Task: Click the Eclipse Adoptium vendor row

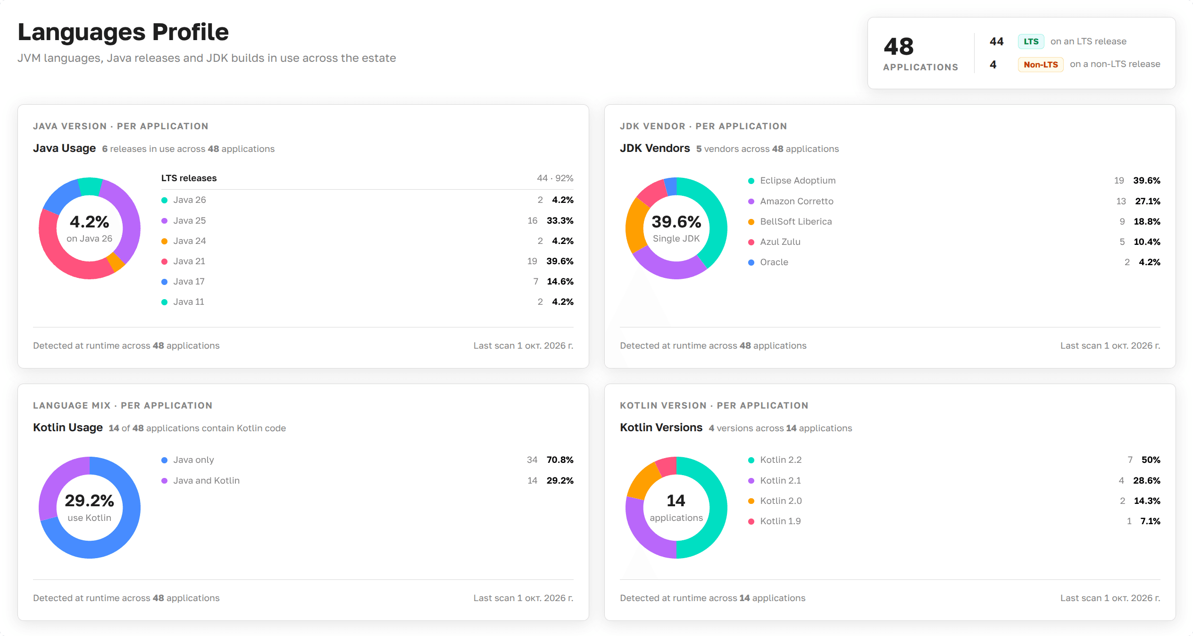Action: [954, 181]
